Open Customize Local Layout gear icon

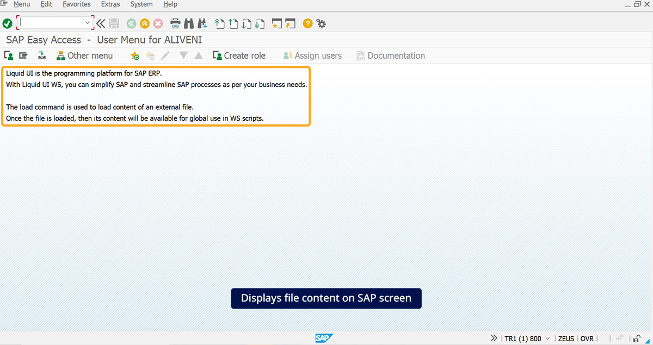pos(321,23)
